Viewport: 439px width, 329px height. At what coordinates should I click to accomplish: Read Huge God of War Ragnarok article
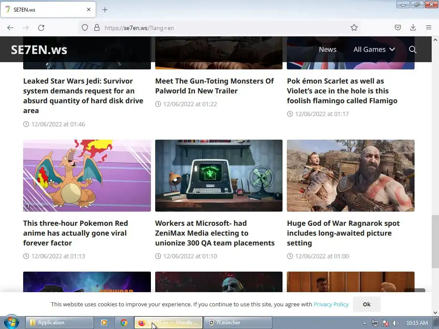(x=343, y=233)
